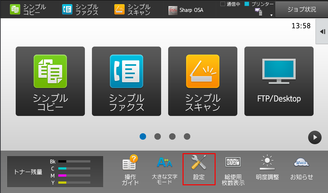
Task: Select Simple Scan shortcut in top bar
Action: click(x=132, y=10)
